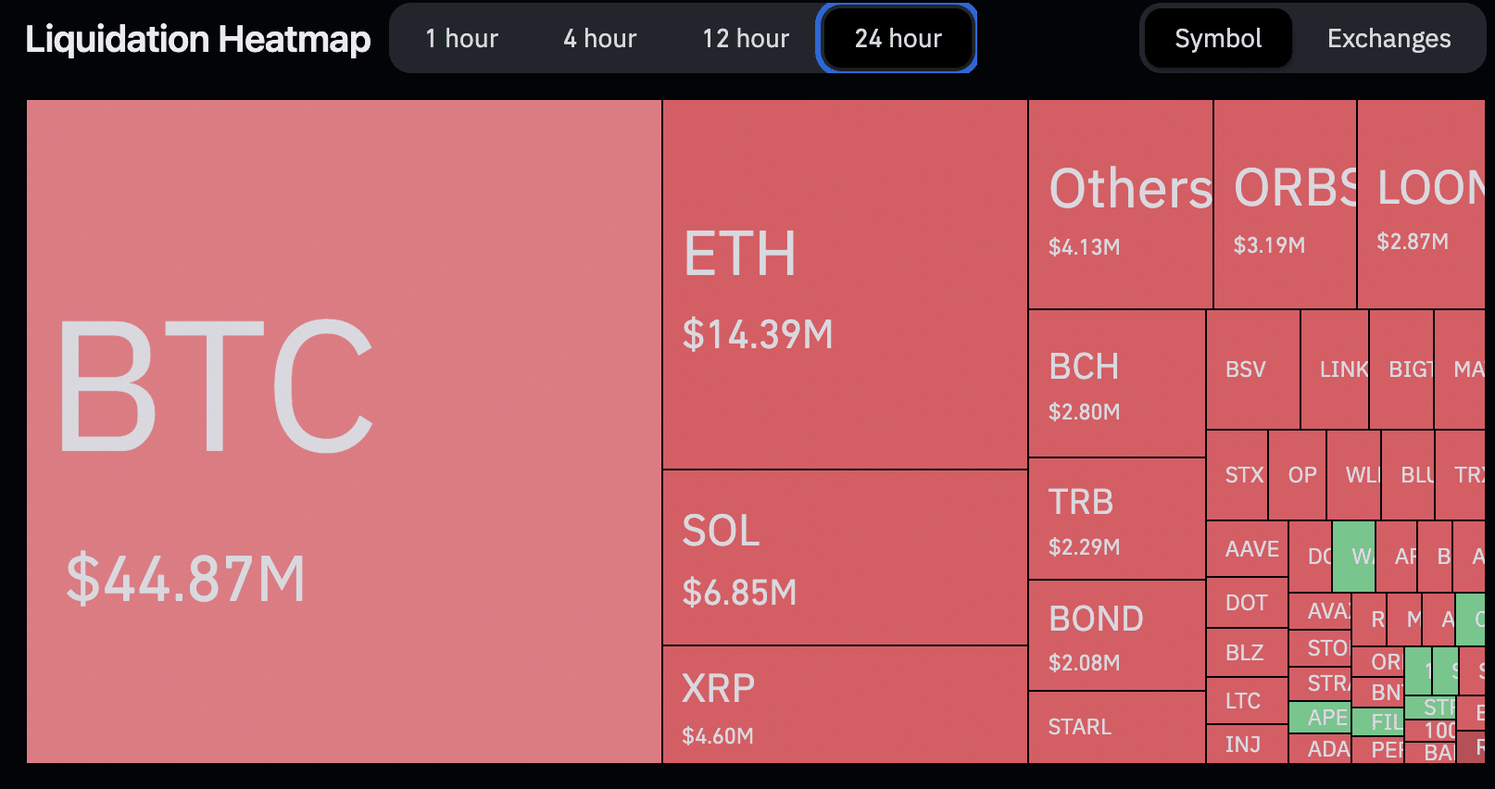This screenshot has height=789, width=1495.
Task: Select the BOND $2.08M block
Action: click(x=1116, y=635)
